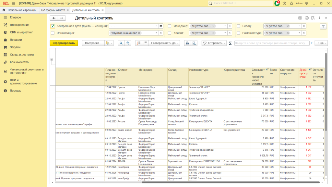The width and height of the screenshot is (332, 187).
Task: Open the Менеджер value dropdown
Action: [225, 26]
